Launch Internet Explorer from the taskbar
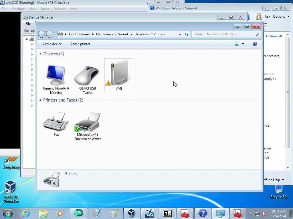293x219 pixels. 25,213
